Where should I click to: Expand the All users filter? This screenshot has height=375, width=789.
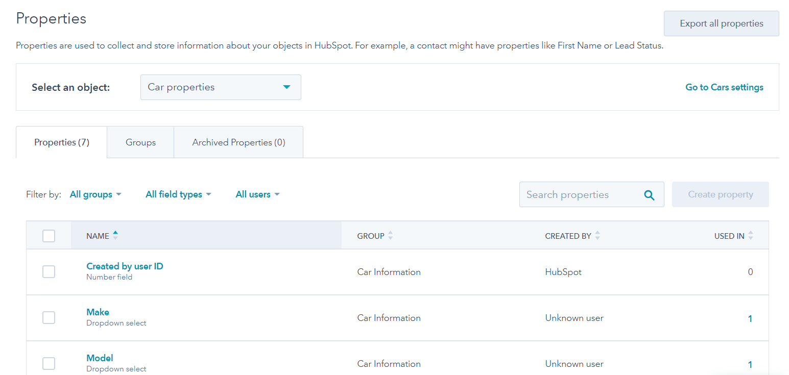pos(257,194)
